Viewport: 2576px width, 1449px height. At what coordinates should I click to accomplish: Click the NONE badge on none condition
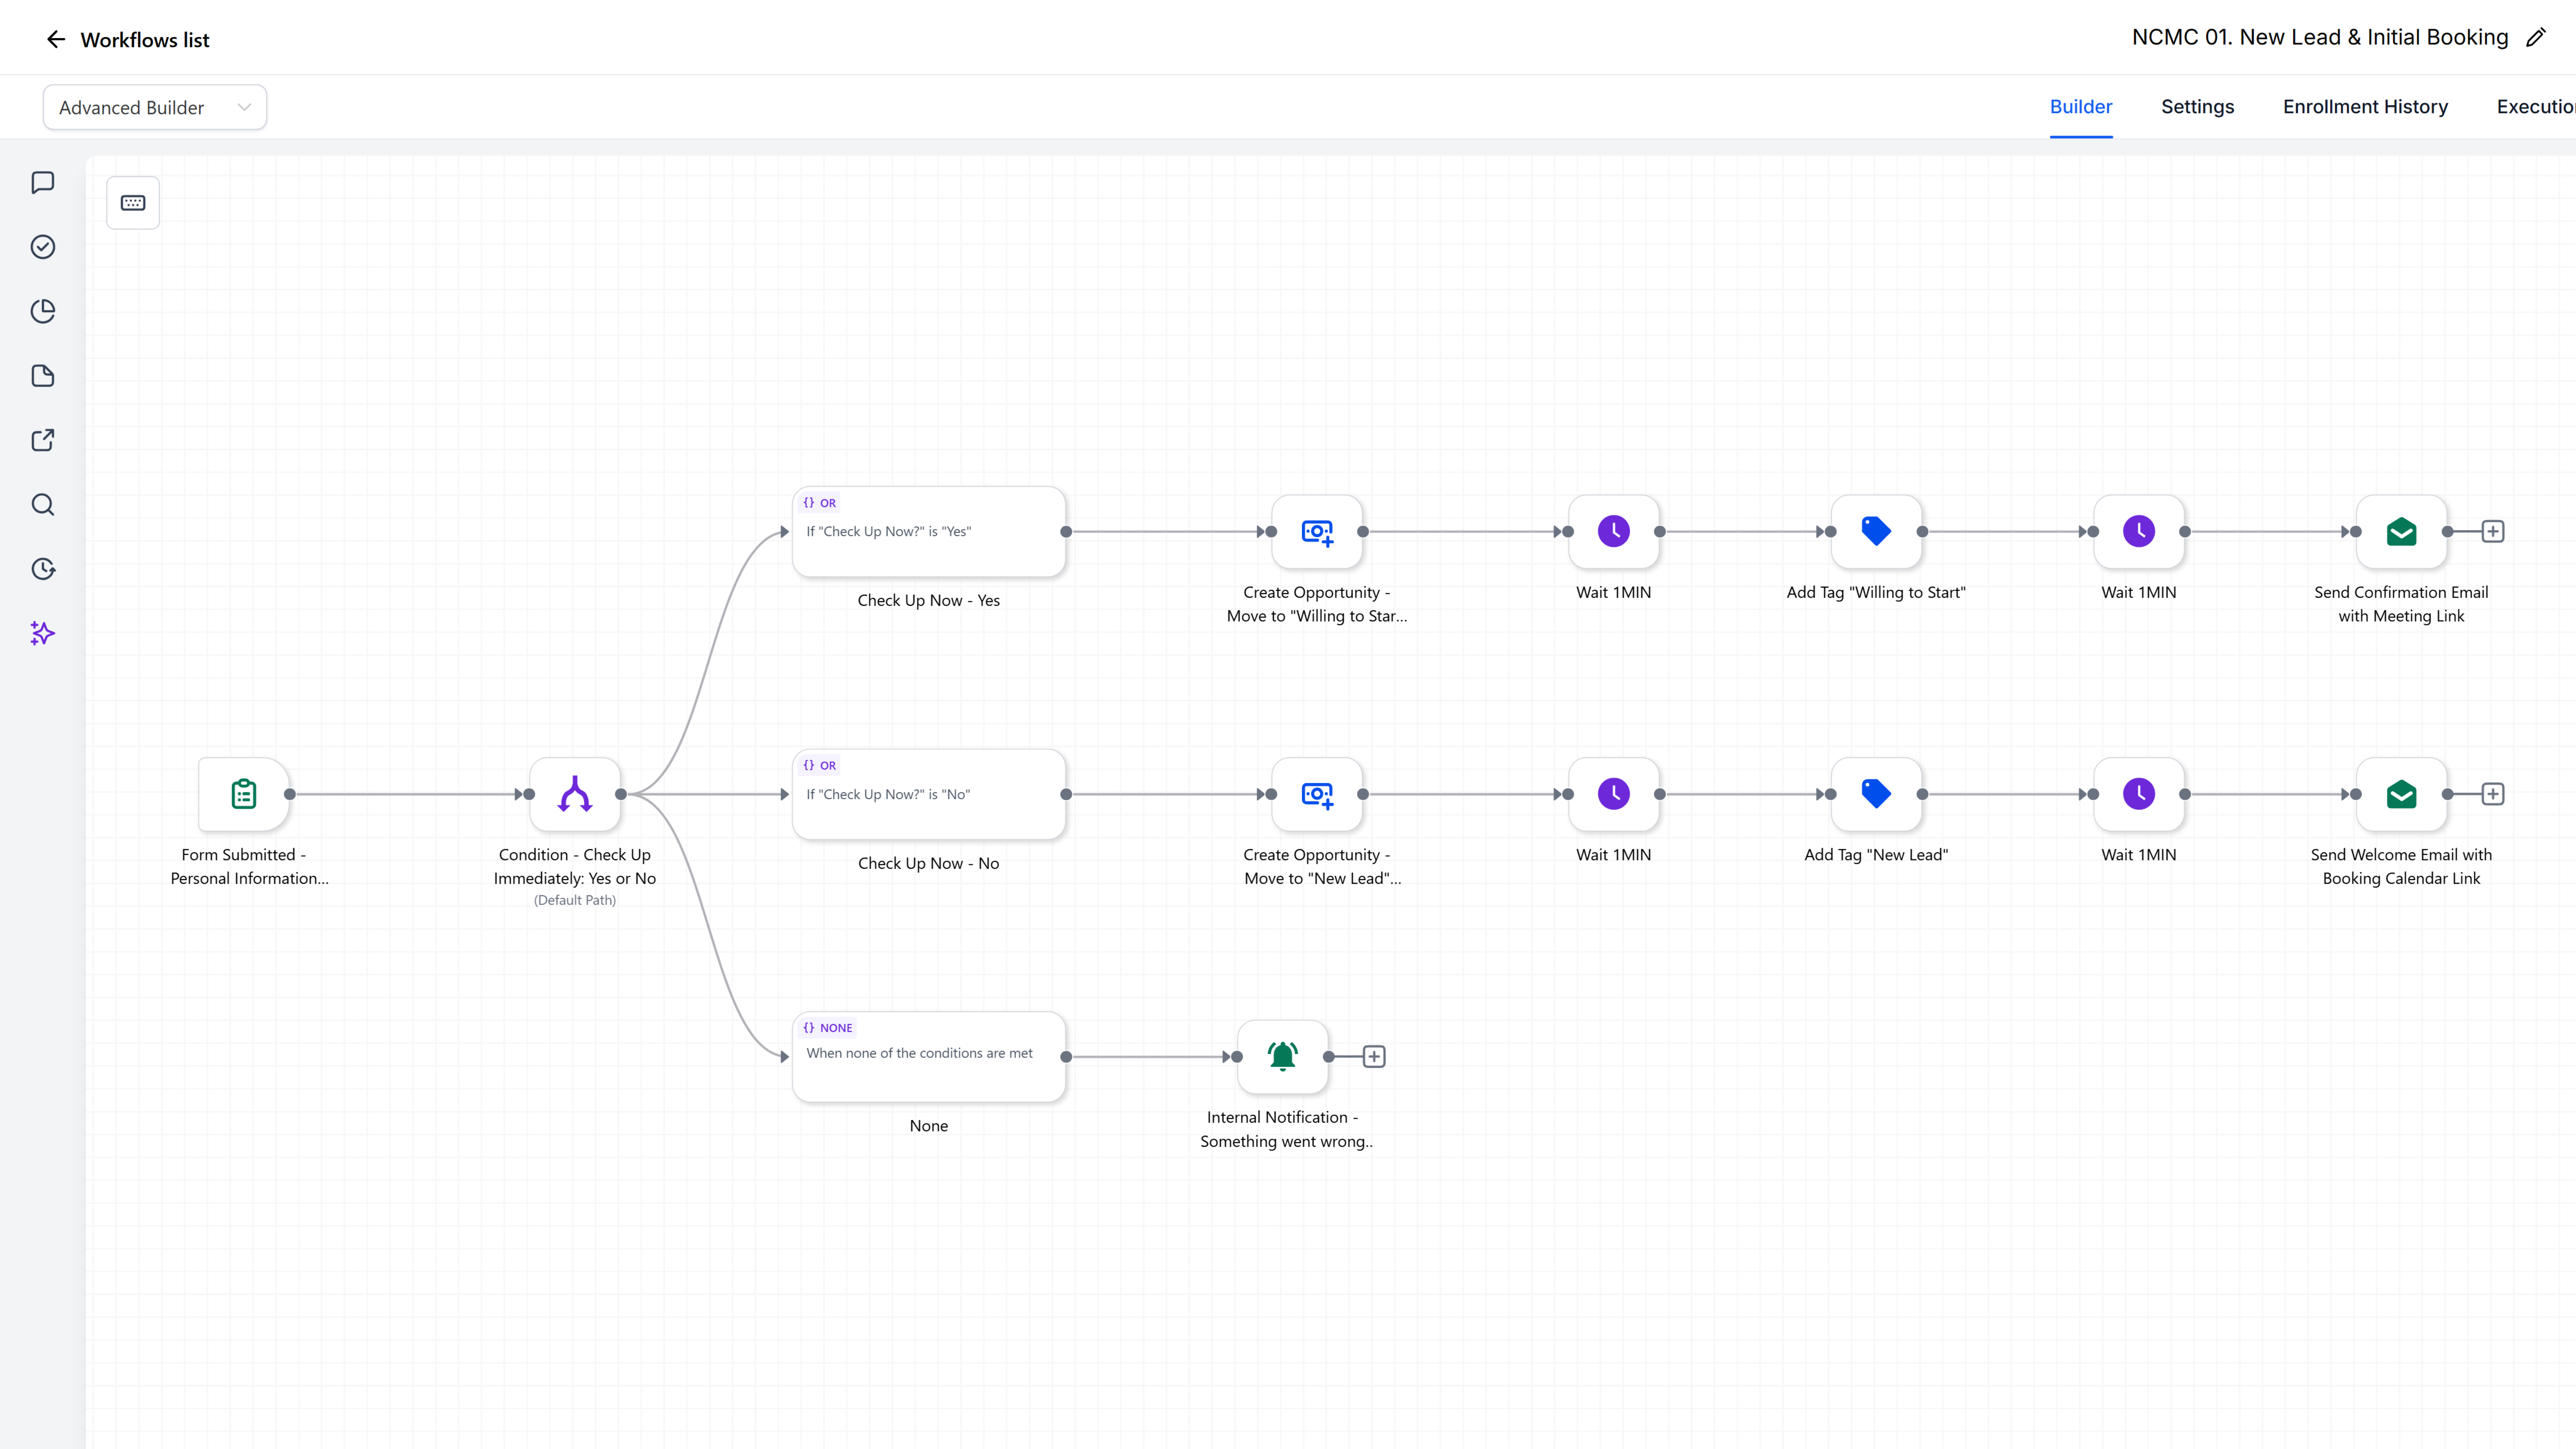828,1028
